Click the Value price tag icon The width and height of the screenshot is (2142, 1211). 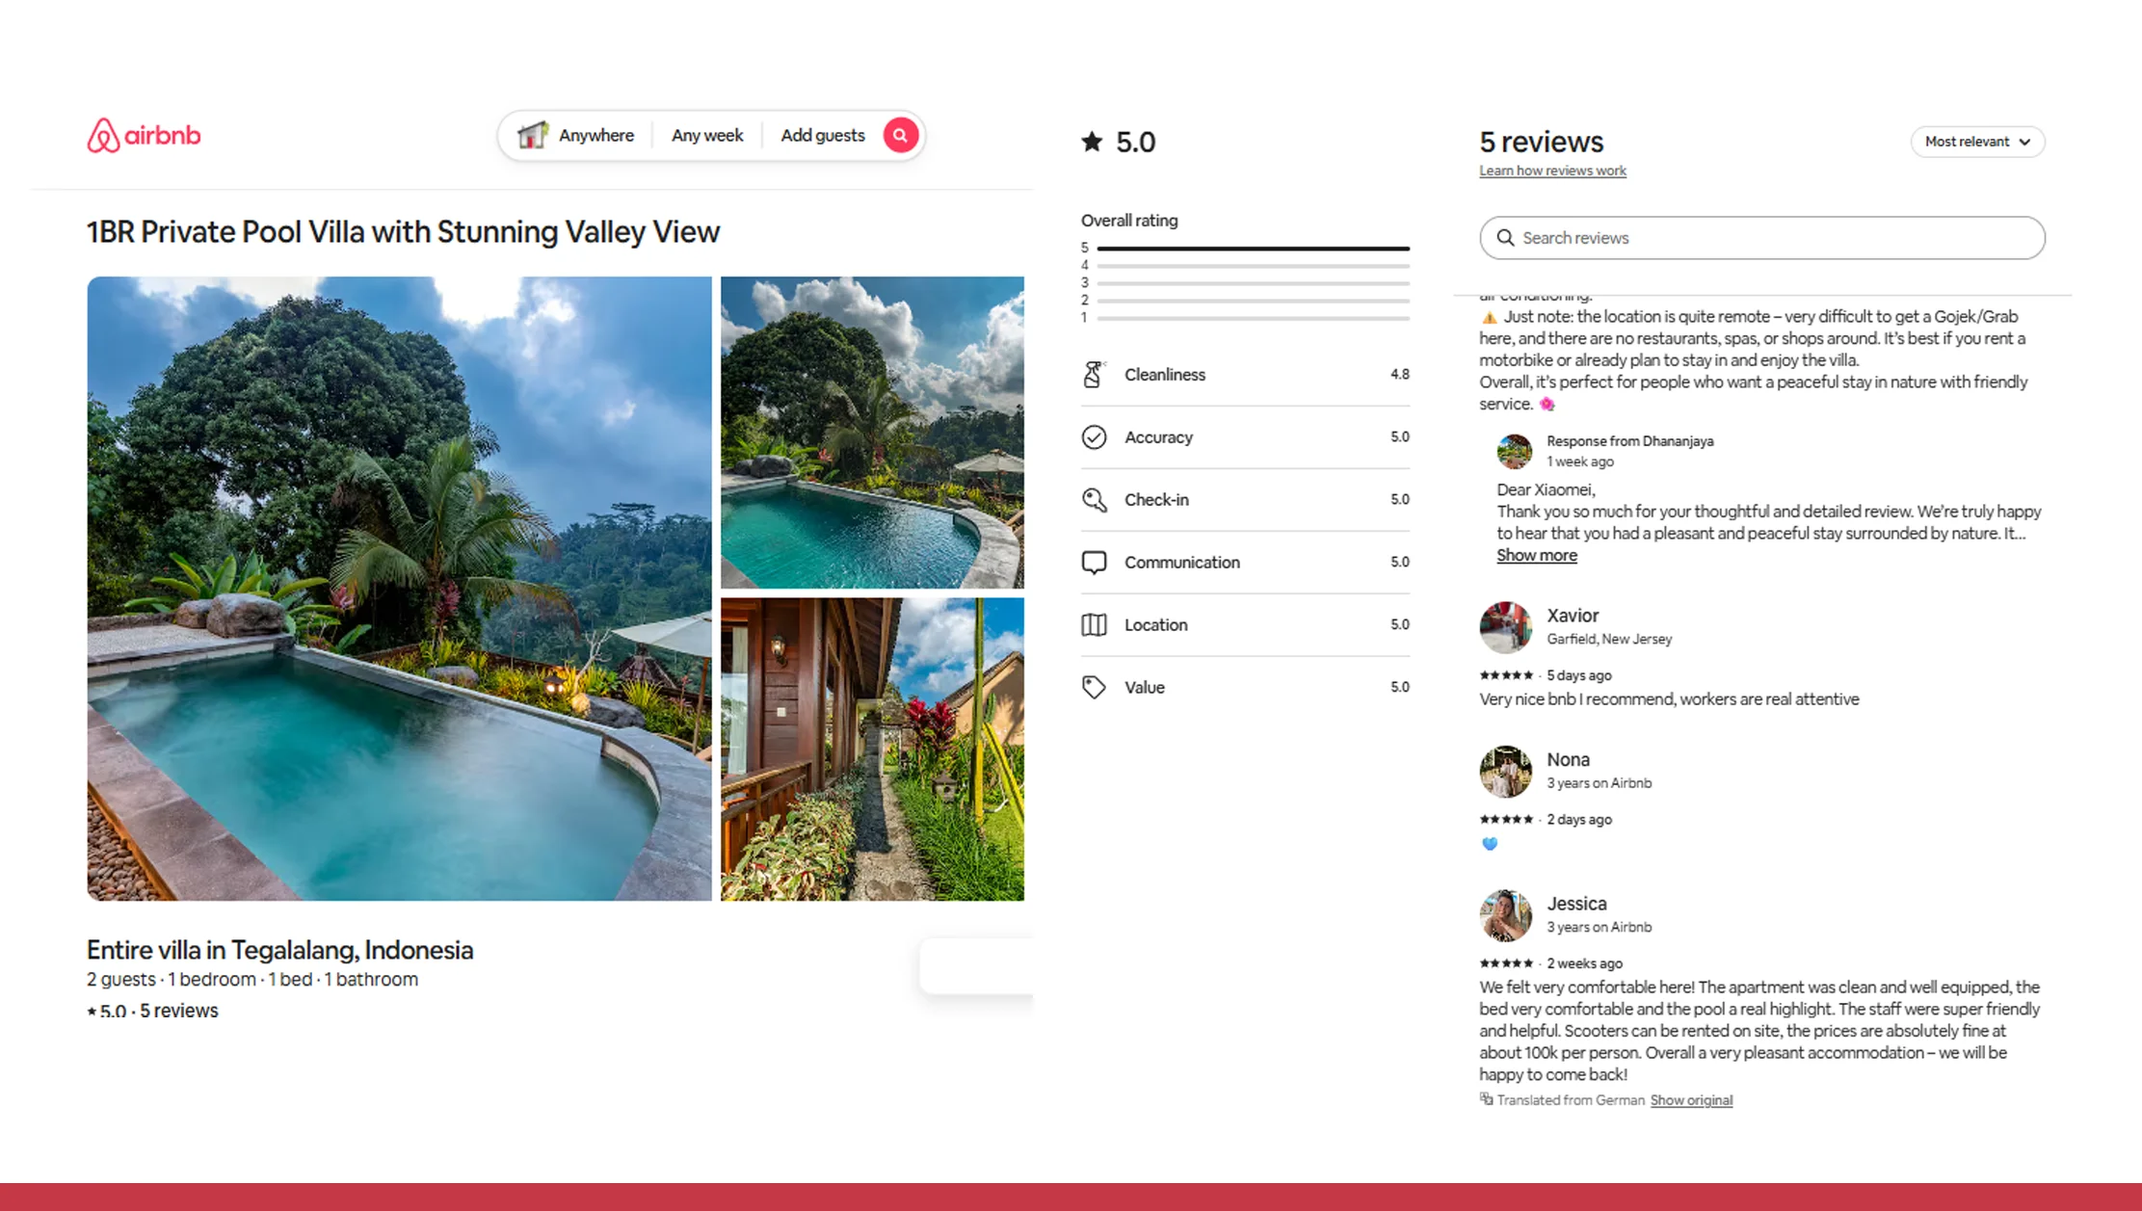pyautogui.click(x=1095, y=686)
